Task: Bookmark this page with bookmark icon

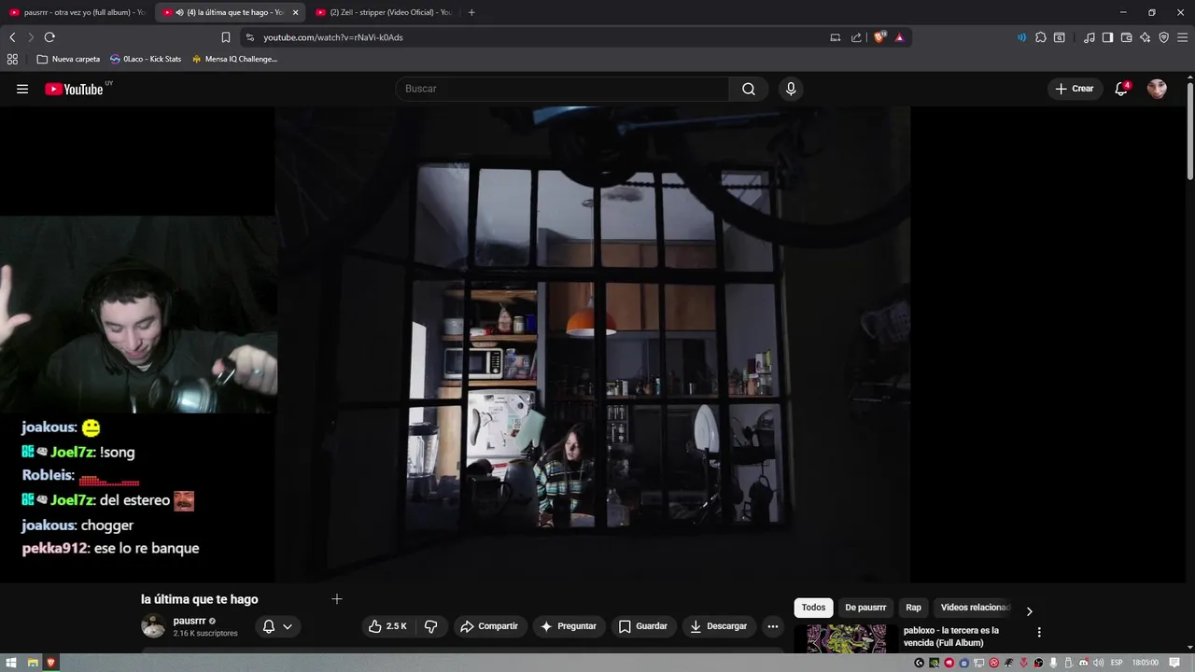Action: click(x=226, y=37)
